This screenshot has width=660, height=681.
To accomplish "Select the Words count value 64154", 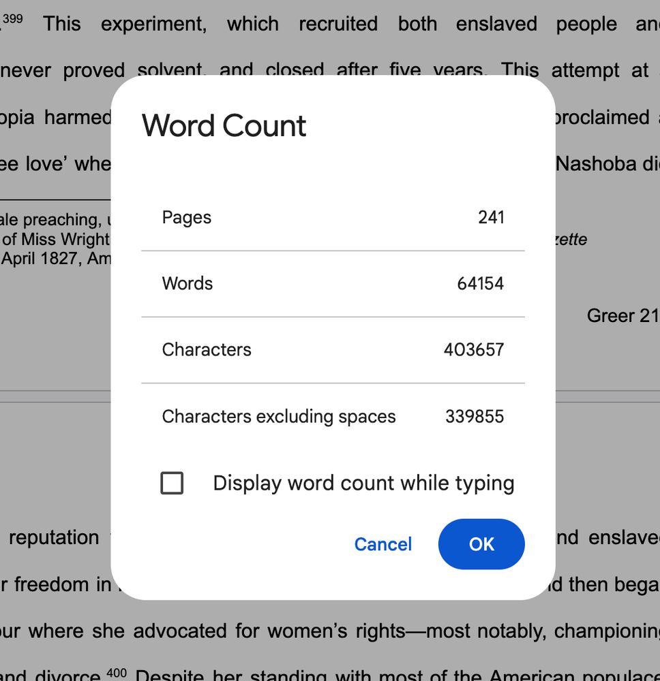I will coord(481,283).
